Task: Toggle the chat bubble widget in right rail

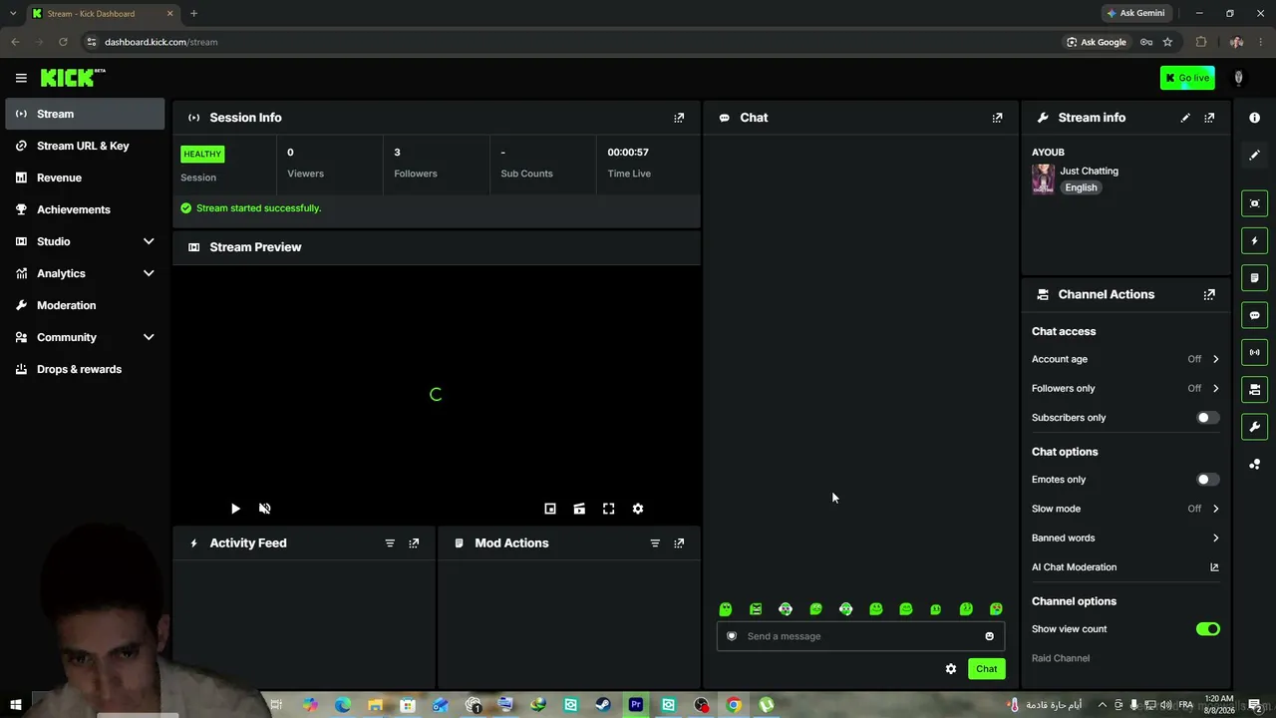Action: [1254, 315]
